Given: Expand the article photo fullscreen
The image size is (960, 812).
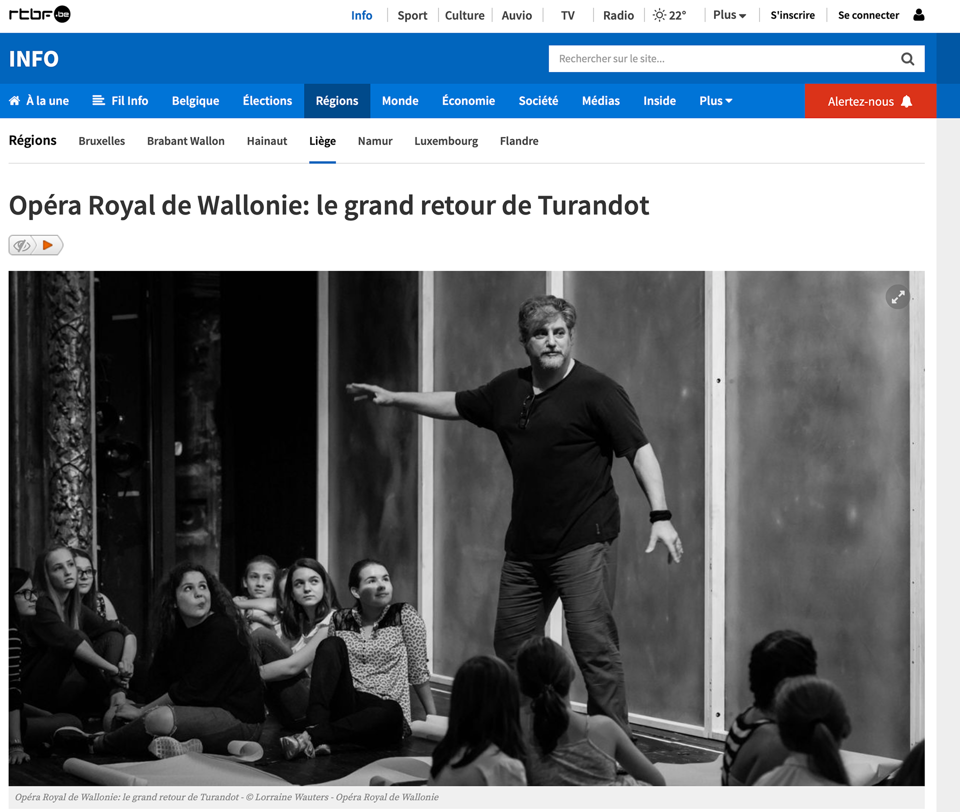Looking at the screenshot, I should click(x=897, y=297).
